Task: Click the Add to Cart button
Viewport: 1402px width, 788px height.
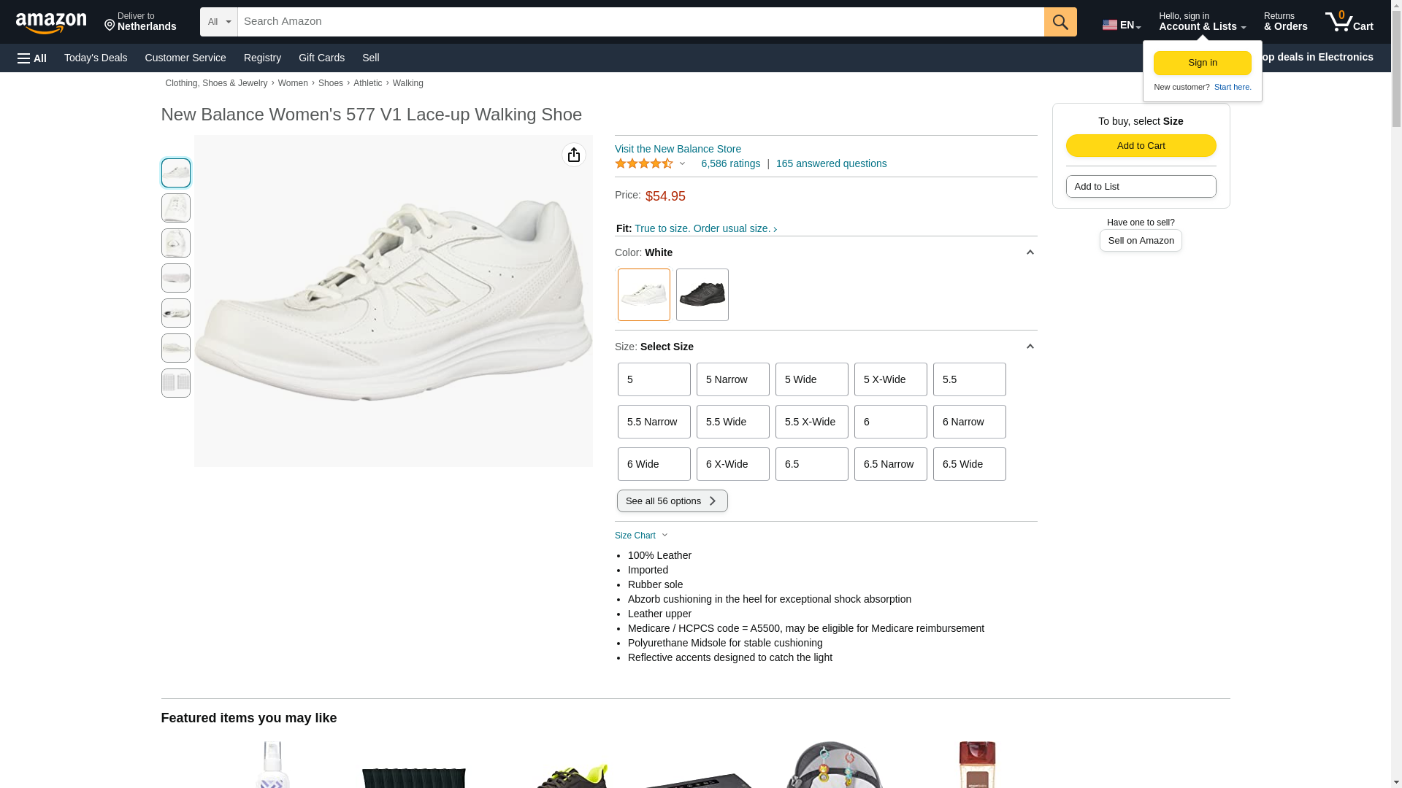Action: 1141,145
